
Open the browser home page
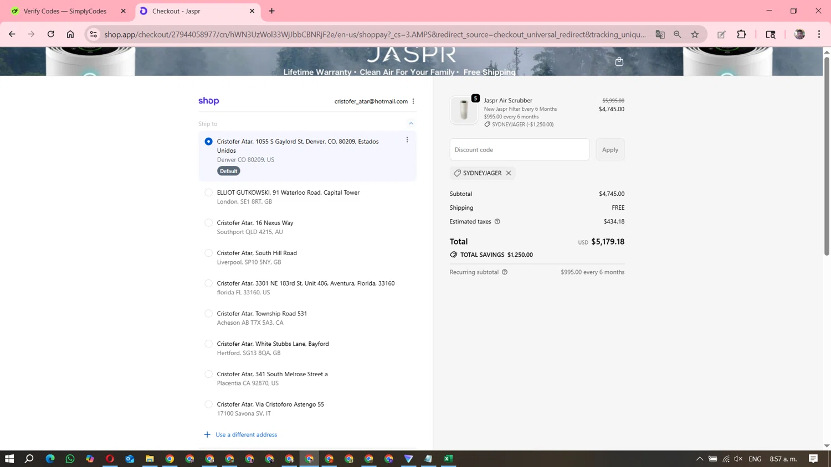70,34
